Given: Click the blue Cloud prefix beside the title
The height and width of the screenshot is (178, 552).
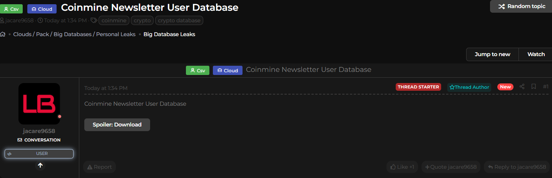Looking at the screenshot, I should coord(42,9).
